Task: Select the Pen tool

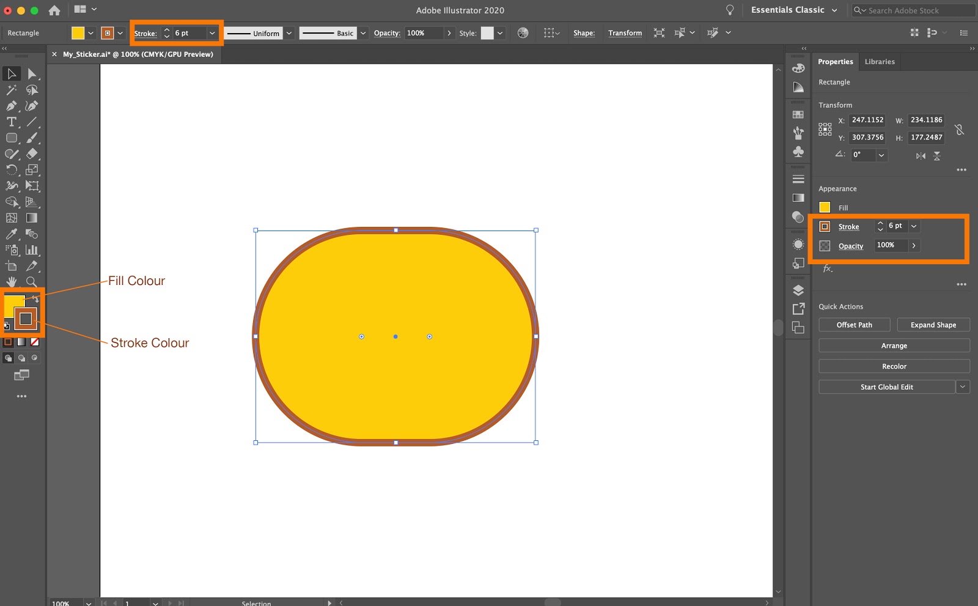Action: tap(11, 106)
